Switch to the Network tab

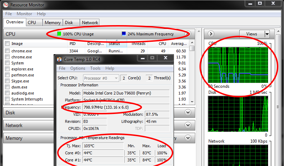click(x=90, y=23)
